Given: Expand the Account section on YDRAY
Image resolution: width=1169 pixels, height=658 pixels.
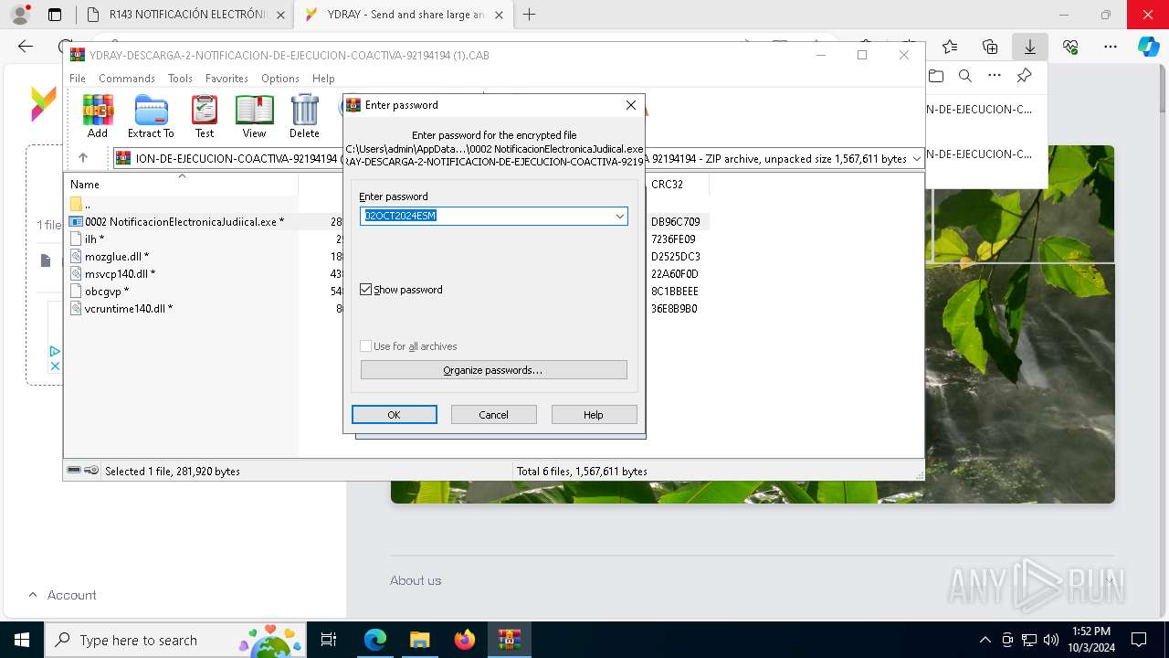Looking at the screenshot, I should coord(62,595).
